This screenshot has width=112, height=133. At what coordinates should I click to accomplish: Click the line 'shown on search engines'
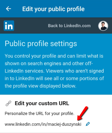pos(49,64)
